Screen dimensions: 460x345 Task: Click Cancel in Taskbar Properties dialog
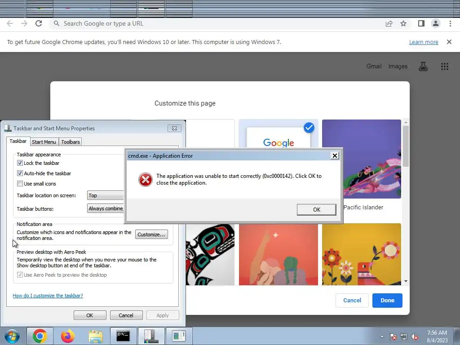[x=126, y=315]
